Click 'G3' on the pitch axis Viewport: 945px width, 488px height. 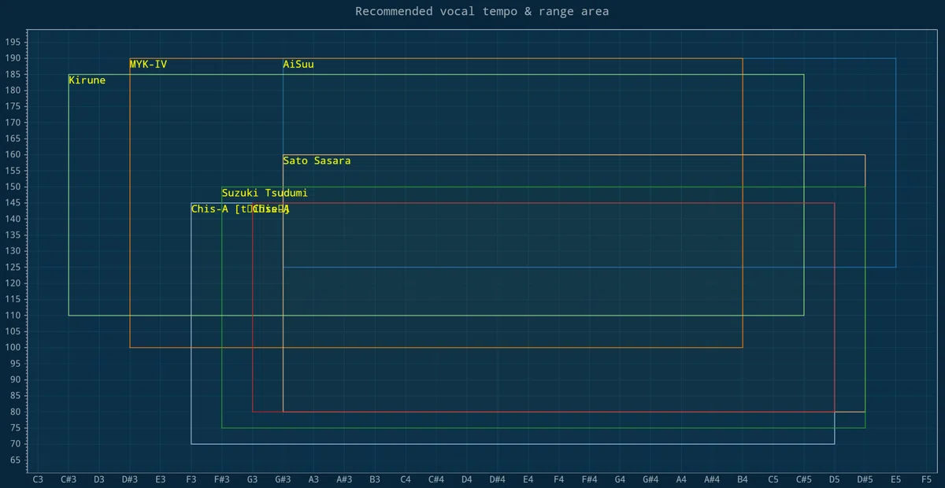tap(253, 479)
